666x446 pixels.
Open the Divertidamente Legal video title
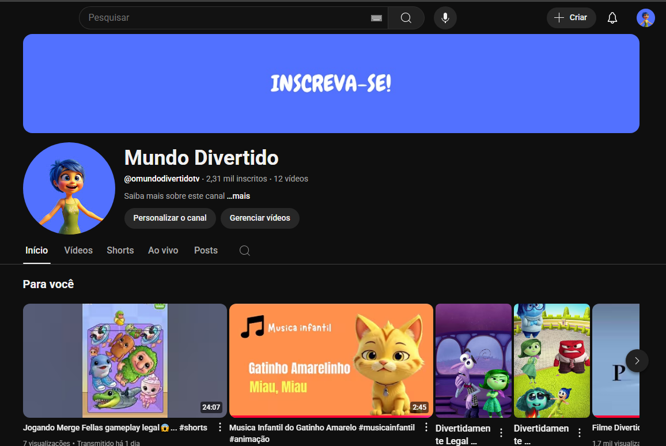(x=463, y=434)
